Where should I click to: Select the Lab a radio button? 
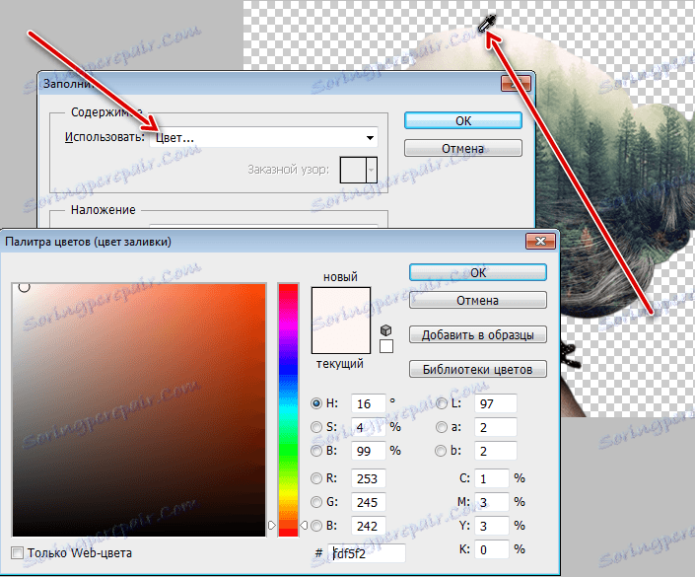click(442, 427)
